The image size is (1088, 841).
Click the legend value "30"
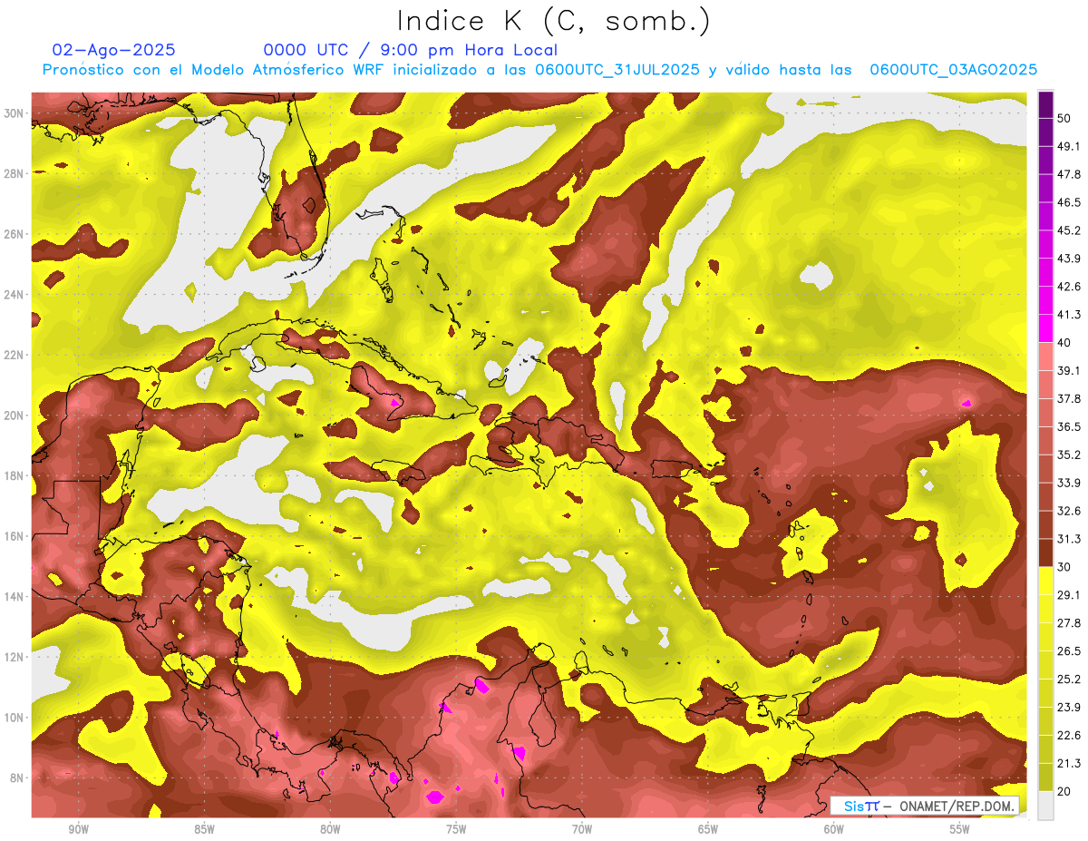1064,567
